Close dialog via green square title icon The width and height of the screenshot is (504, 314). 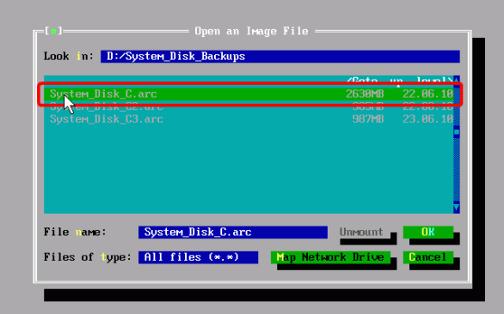(x=53, y=31)
